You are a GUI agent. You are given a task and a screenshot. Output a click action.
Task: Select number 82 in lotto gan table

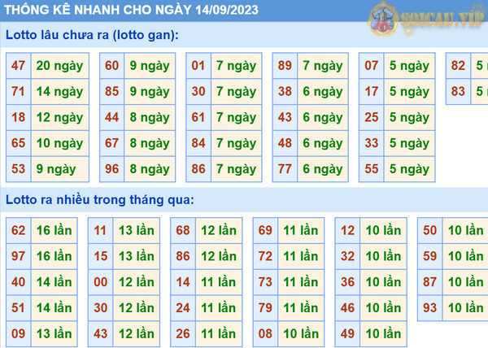[x=458, y=66]
